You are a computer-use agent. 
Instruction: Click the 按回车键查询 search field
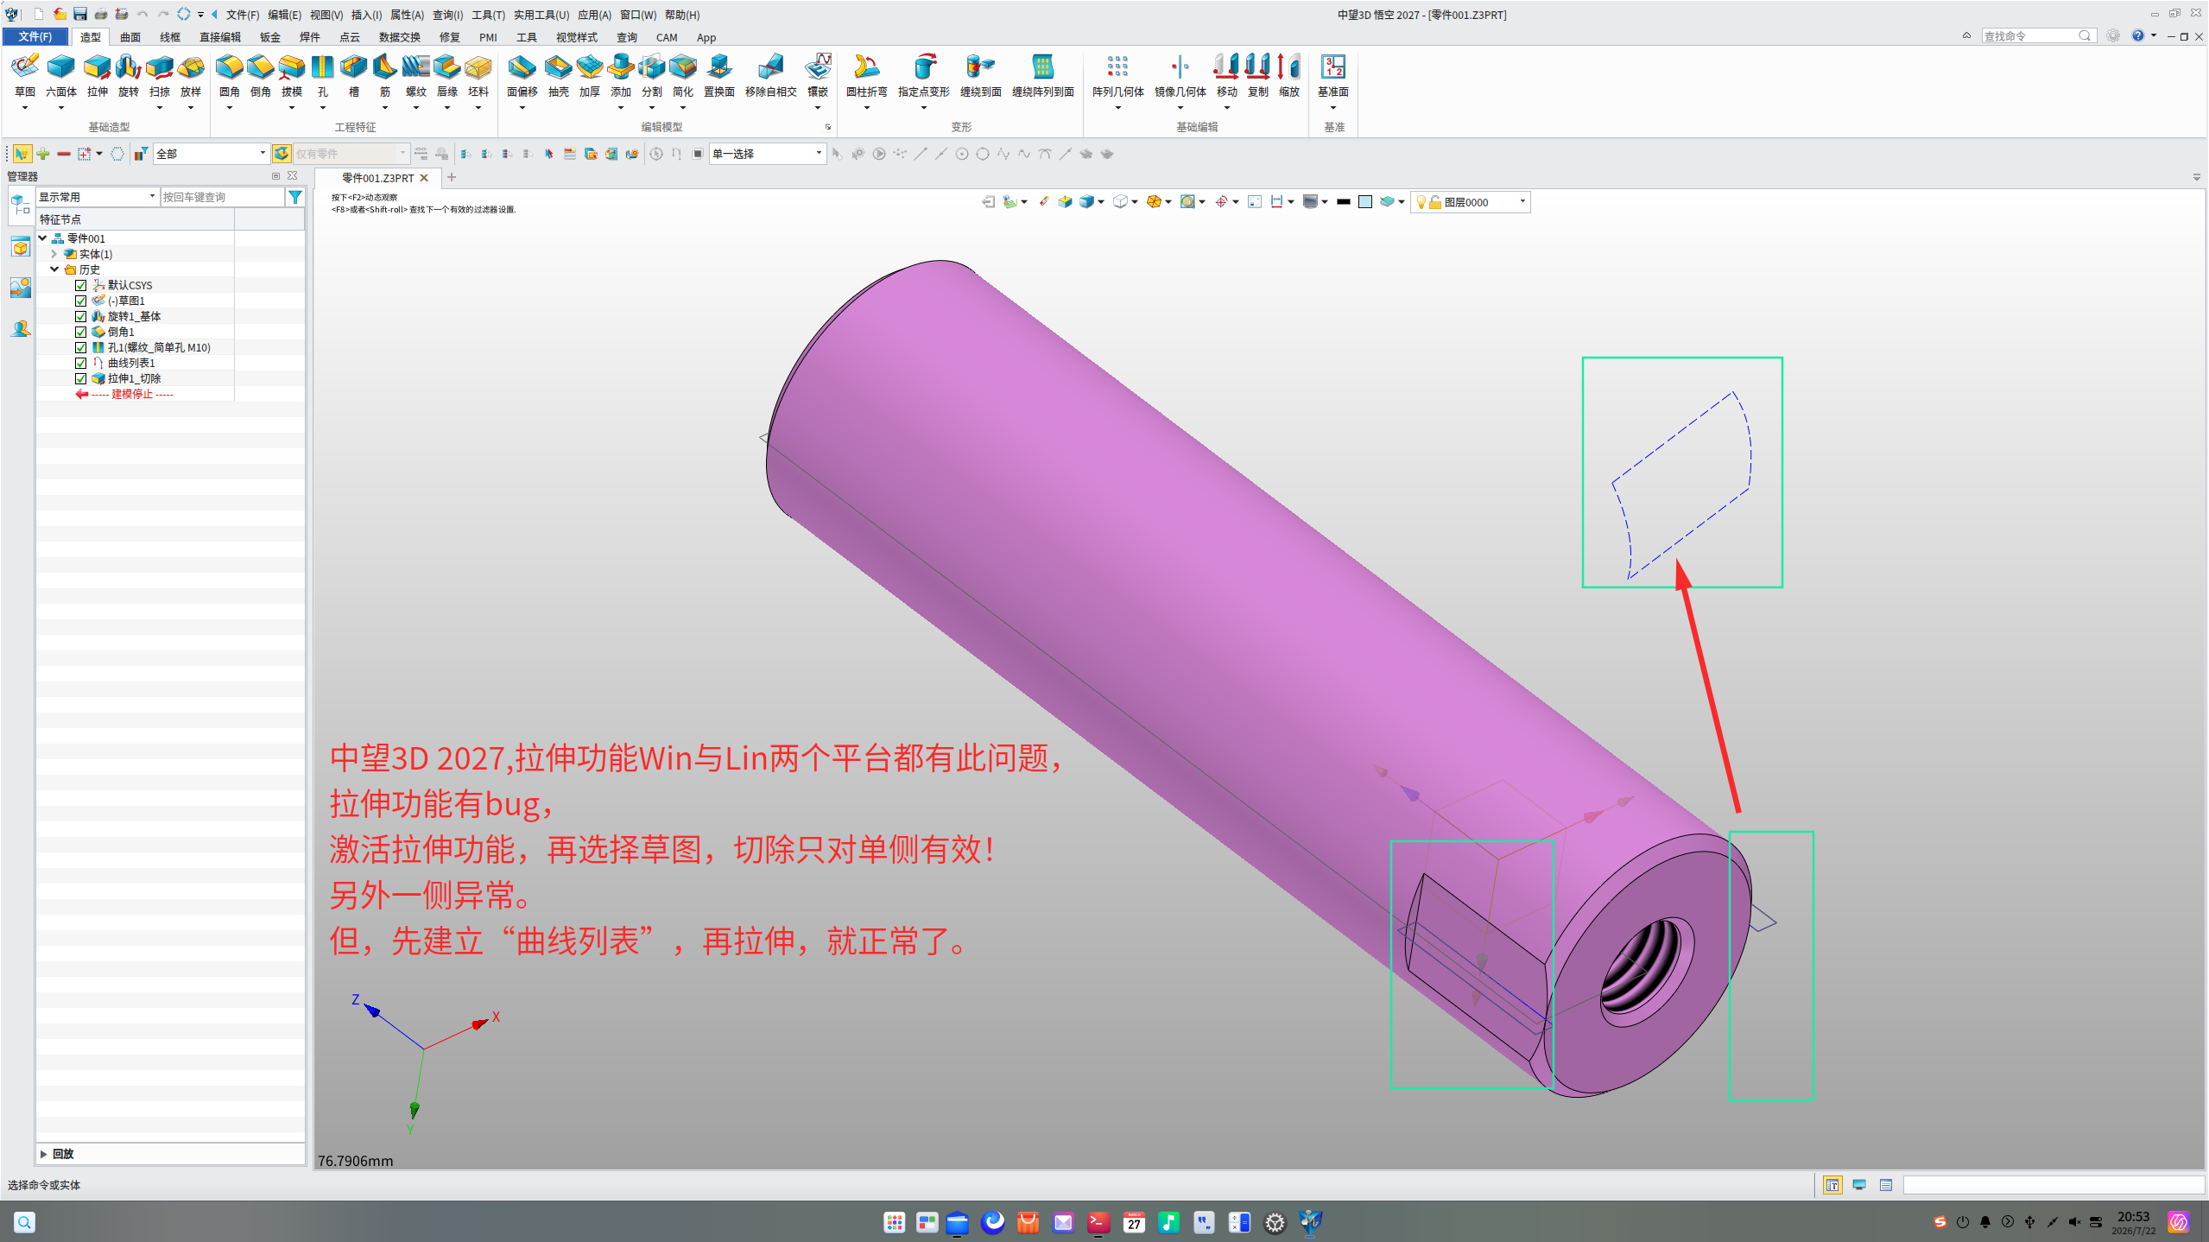(223, 197)
